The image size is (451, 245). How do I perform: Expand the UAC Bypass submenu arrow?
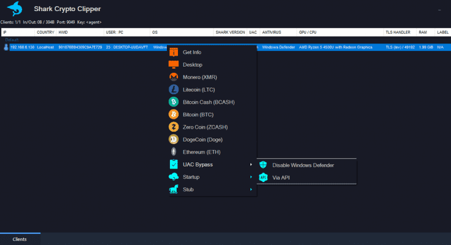pyautogui.click(x=251, y=165)
